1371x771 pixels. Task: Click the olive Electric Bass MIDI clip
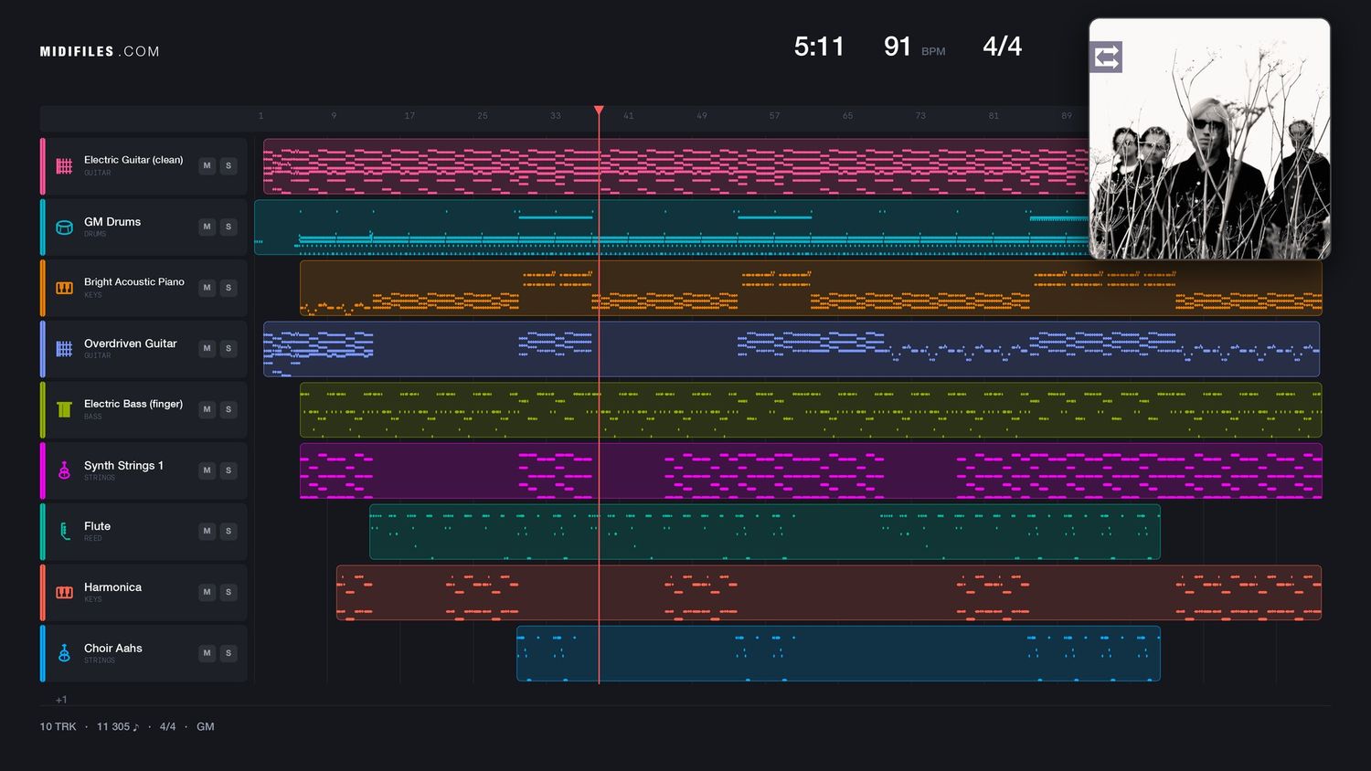click(x=811, y=409)
